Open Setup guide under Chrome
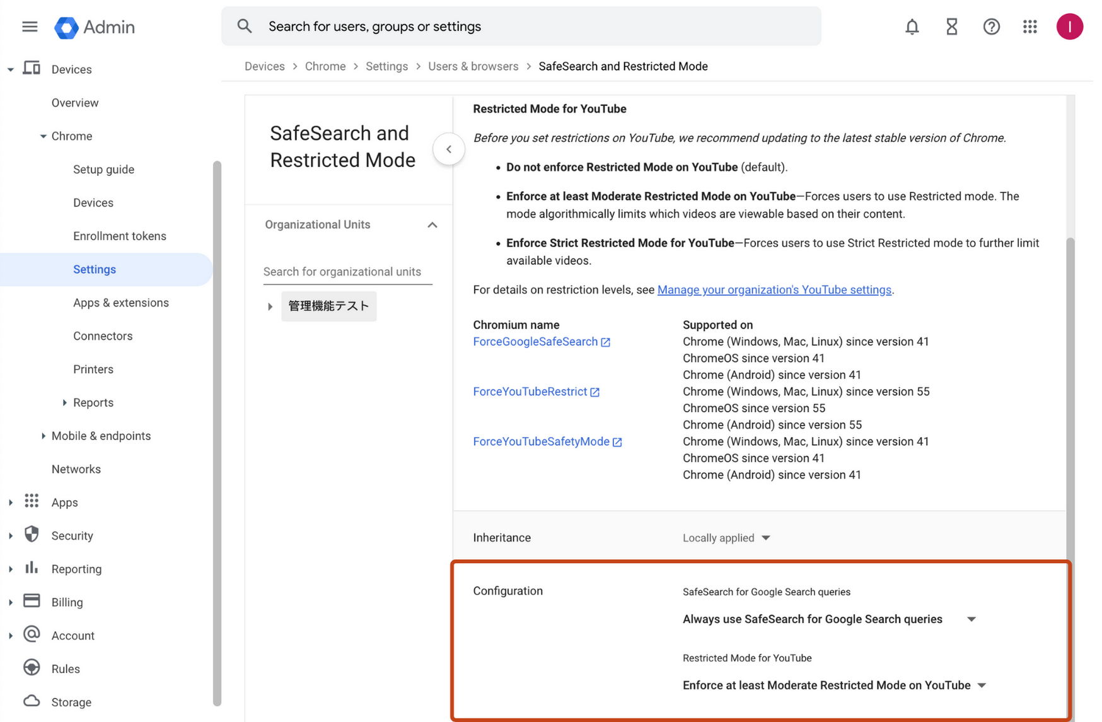 point(103,170)
